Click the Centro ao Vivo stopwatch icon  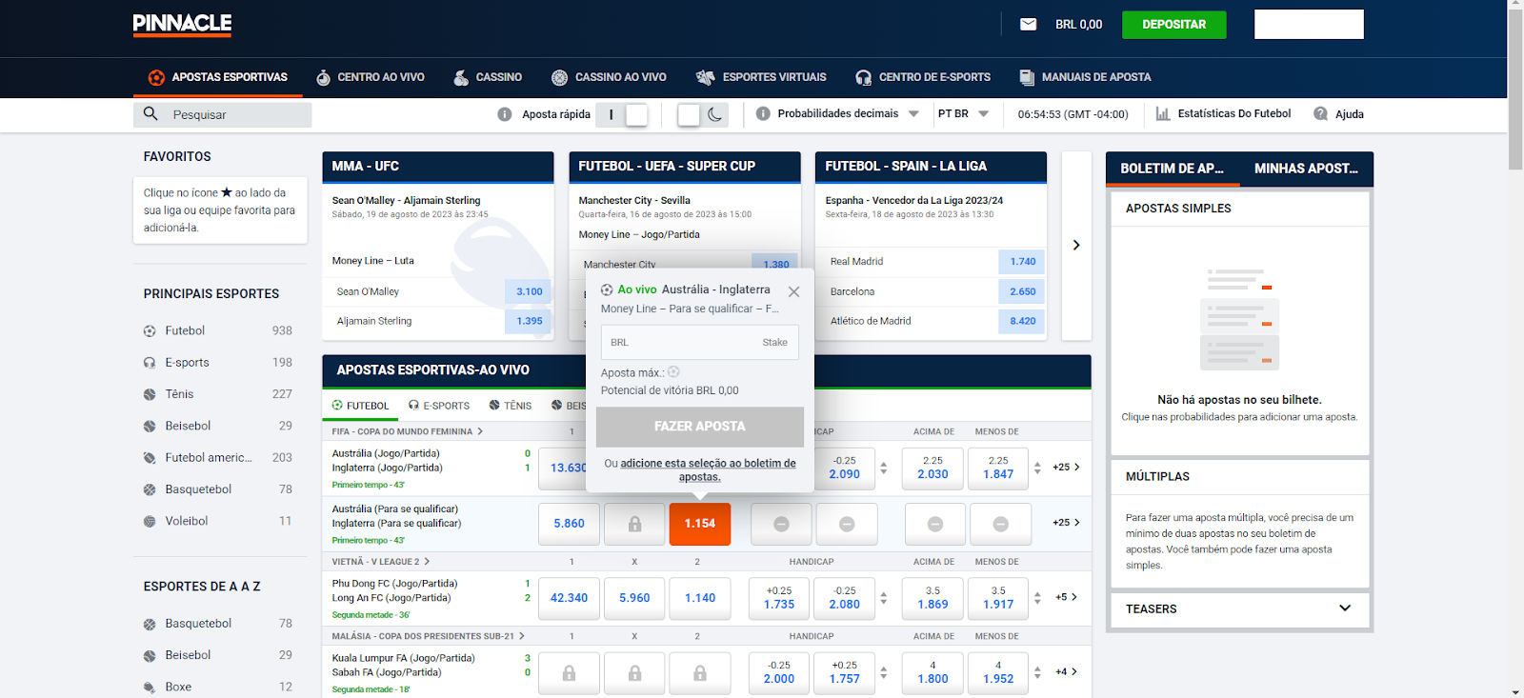[324, 77]
